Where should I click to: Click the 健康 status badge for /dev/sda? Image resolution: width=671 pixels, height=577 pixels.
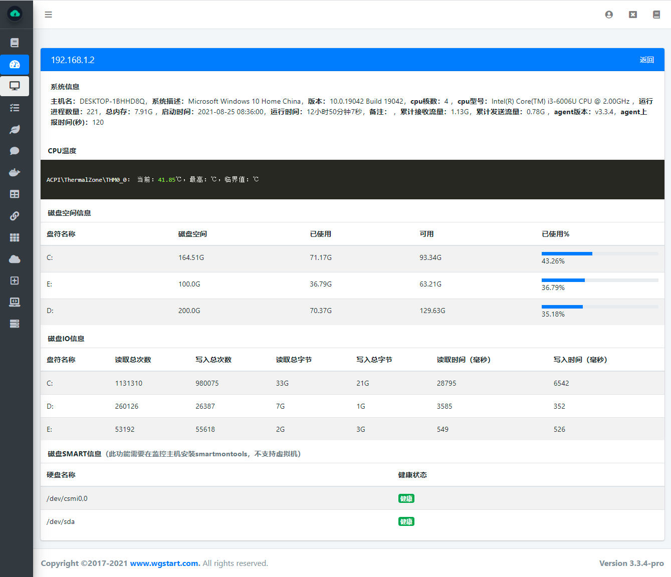[406, 521]
